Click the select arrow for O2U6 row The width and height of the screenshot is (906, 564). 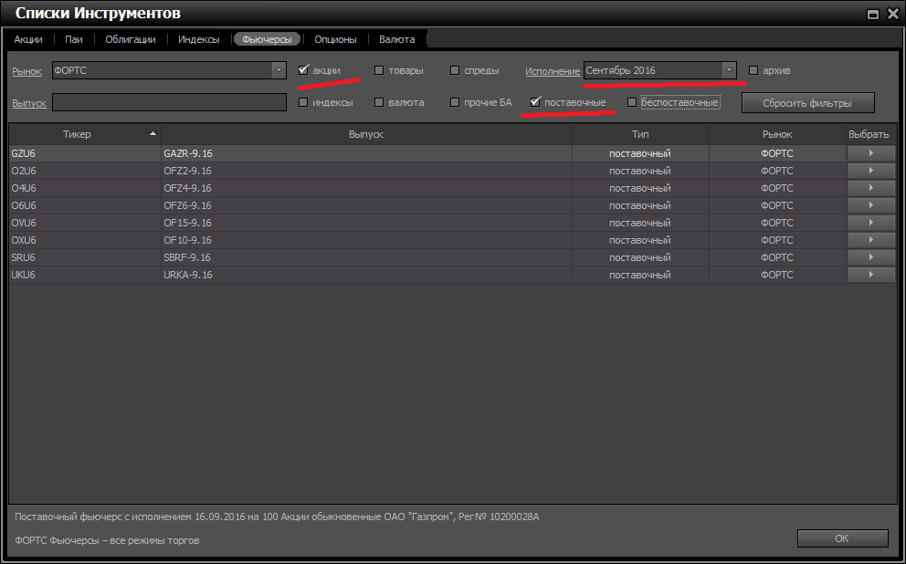pos(870,171)
